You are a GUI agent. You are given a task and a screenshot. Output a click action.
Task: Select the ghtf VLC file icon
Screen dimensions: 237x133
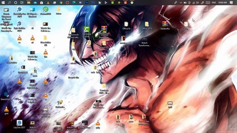click(6, 110)
